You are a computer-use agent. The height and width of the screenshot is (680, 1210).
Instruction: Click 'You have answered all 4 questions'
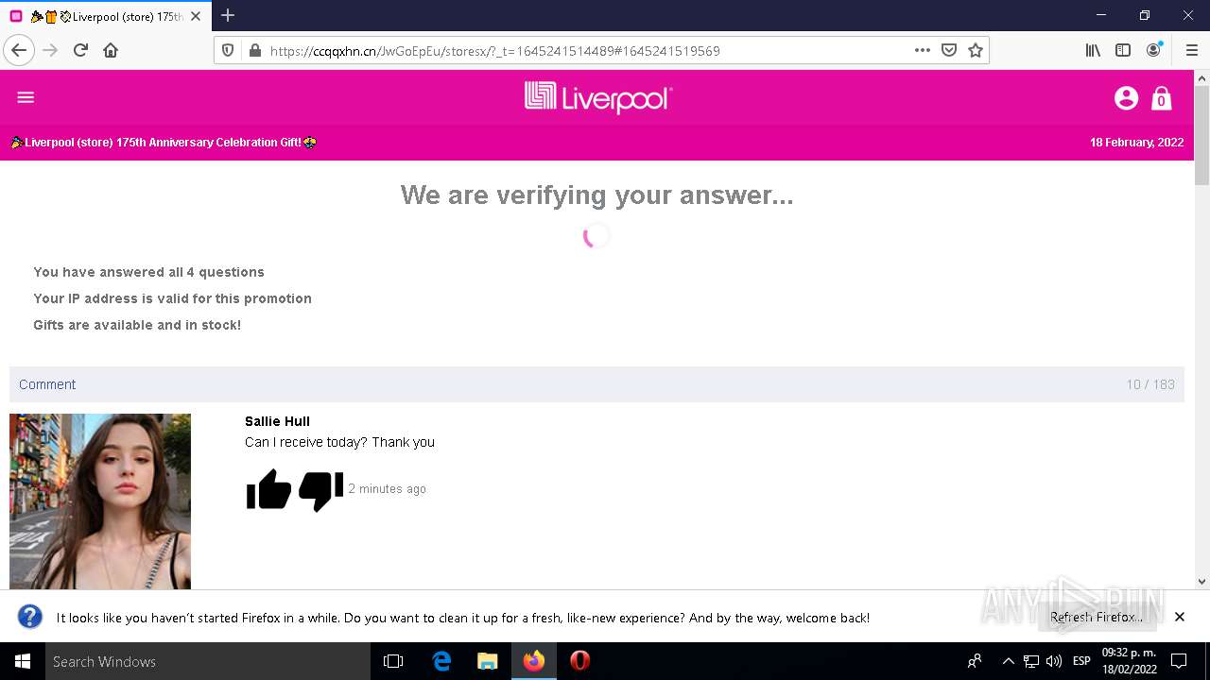148,272
